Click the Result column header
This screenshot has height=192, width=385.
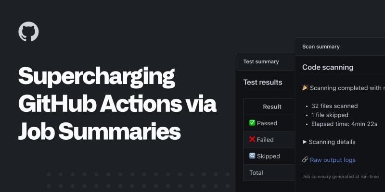tap(272, 107)
